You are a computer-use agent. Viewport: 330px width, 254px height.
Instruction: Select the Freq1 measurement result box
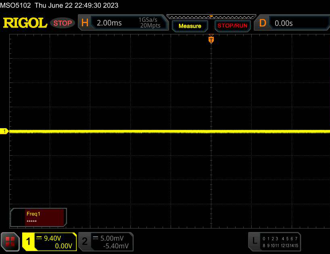(x=39, y=217)
